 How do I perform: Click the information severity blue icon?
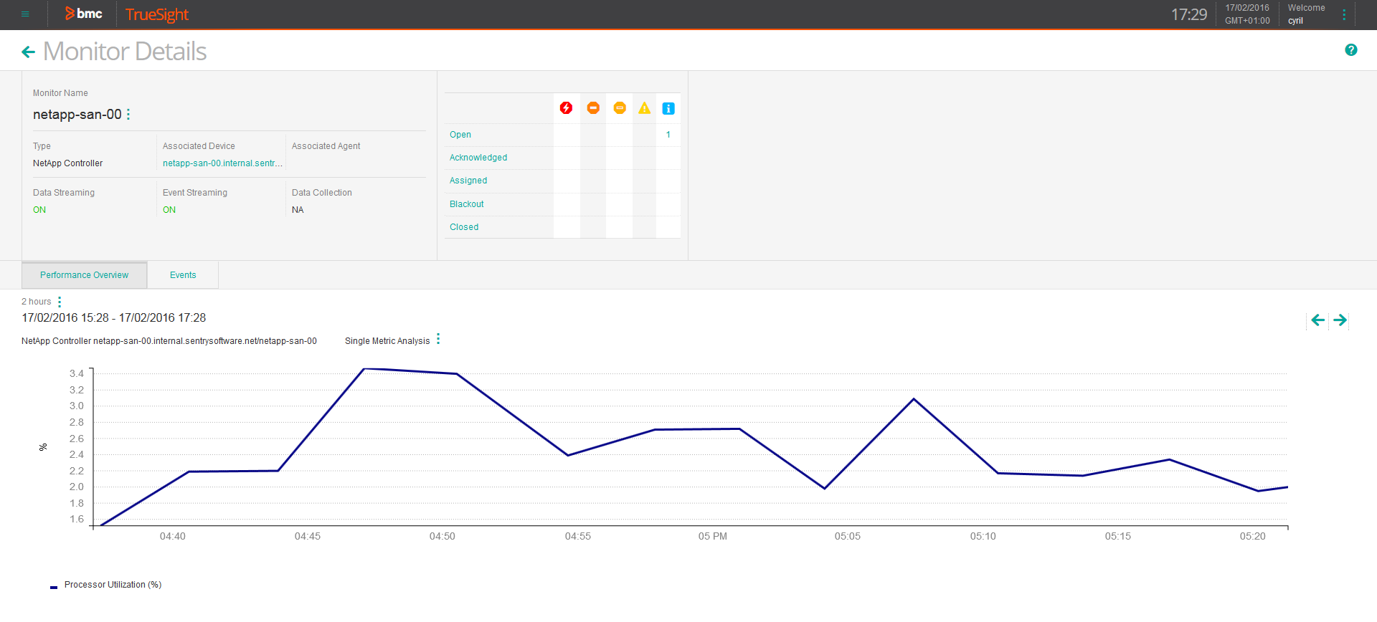(668, 109)
